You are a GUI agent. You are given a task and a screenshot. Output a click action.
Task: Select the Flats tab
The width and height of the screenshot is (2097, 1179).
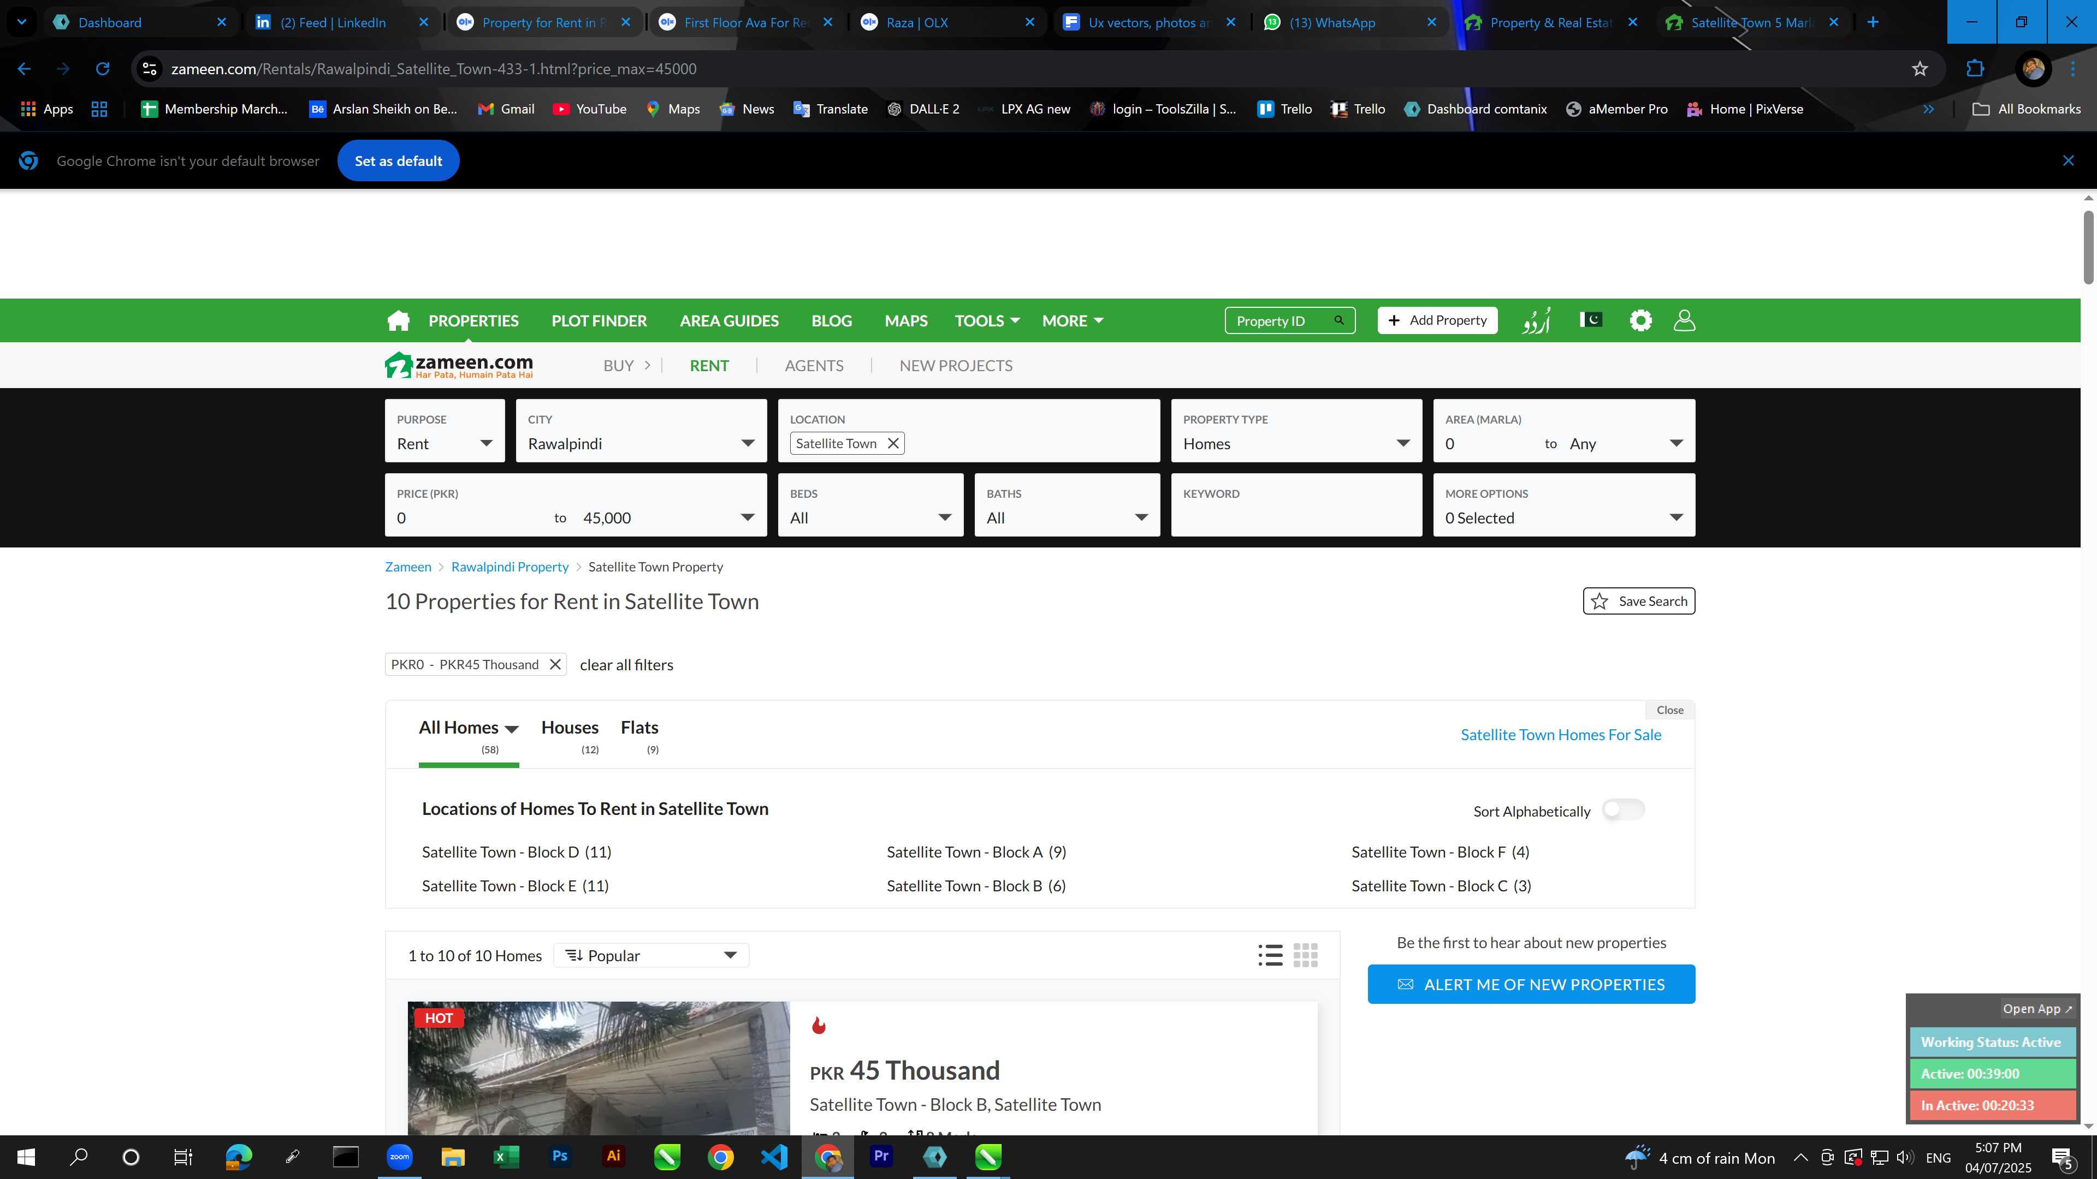pos(639,735)
